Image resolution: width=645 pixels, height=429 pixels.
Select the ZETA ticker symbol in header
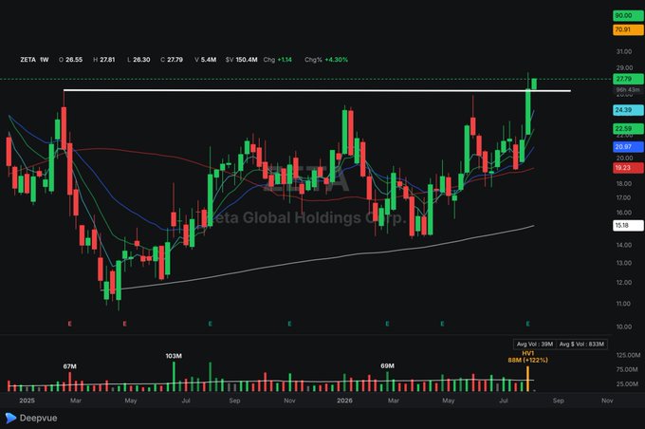click(28, 60)
